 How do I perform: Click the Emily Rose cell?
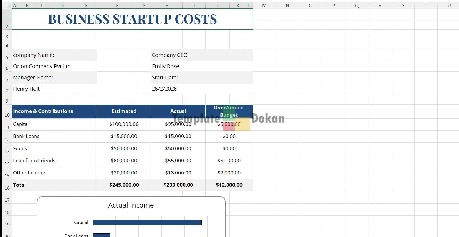201,66
